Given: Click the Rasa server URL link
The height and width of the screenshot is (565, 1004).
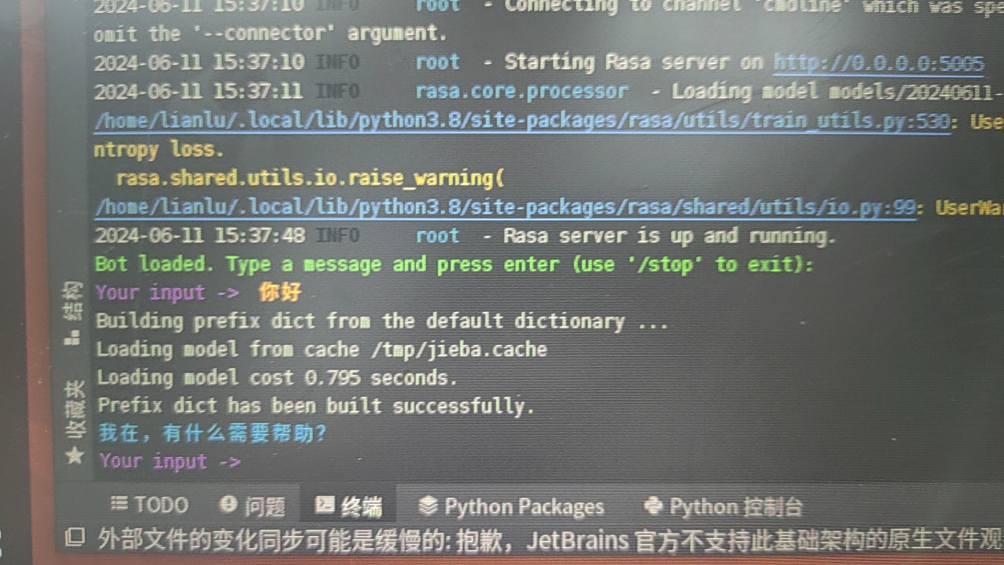Looking at the screenshot, I should click(x=876, y=64).
